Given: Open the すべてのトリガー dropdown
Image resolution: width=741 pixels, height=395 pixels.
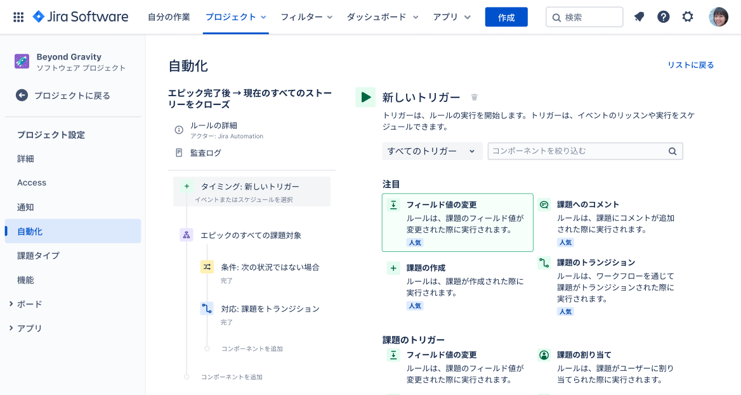Looking at the screenshot, I should pyautogui.click(x=432, y=151).
